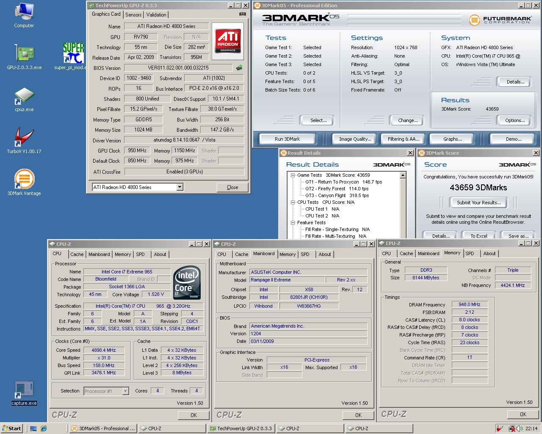
Task: Click the ATI Radeon logo in GPU-Z
Action: 228,41
